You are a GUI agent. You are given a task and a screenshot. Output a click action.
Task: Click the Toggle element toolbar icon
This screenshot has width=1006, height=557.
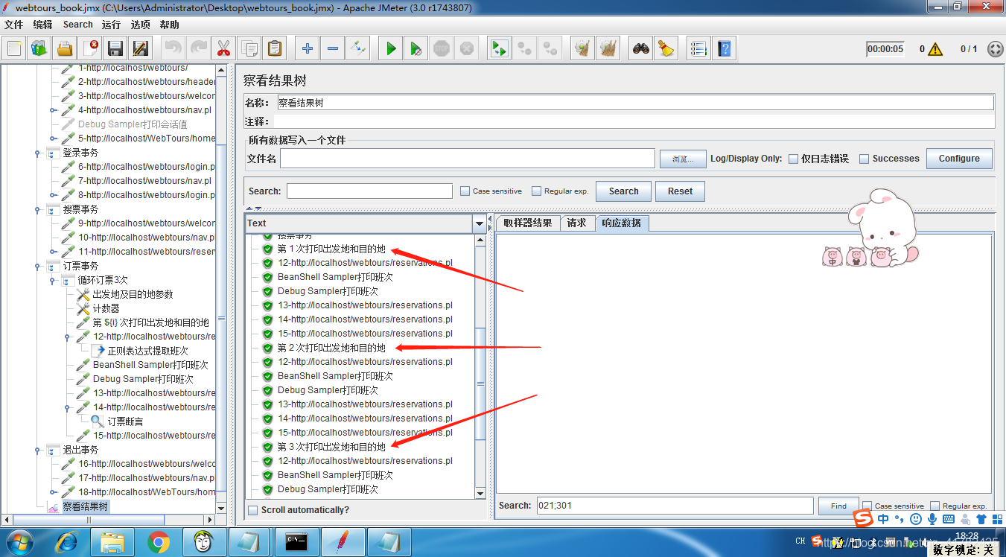pyautogui.click(x=357, y=49)
